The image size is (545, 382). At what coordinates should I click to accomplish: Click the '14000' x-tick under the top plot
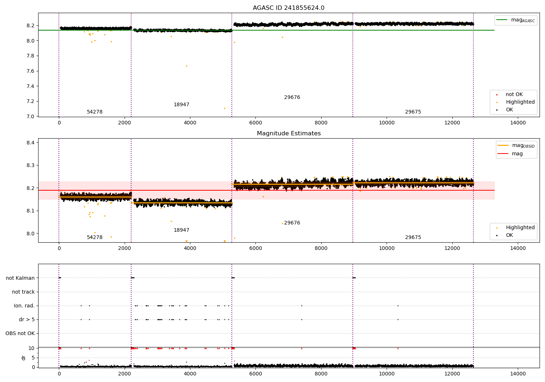pyautogui.click(x=518, y=123)
